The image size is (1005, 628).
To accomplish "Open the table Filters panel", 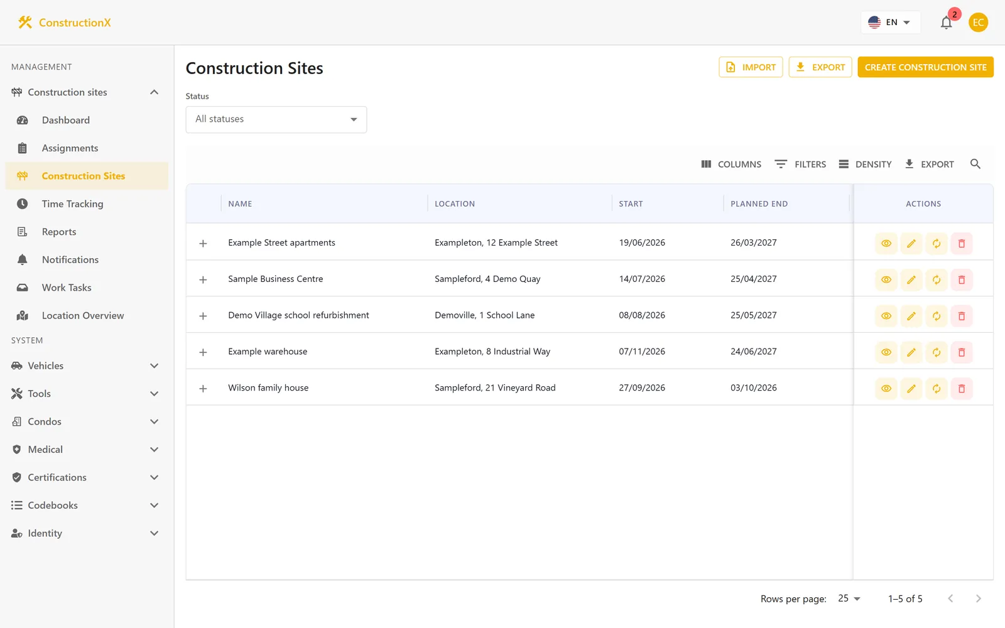I will pos(800,164).
